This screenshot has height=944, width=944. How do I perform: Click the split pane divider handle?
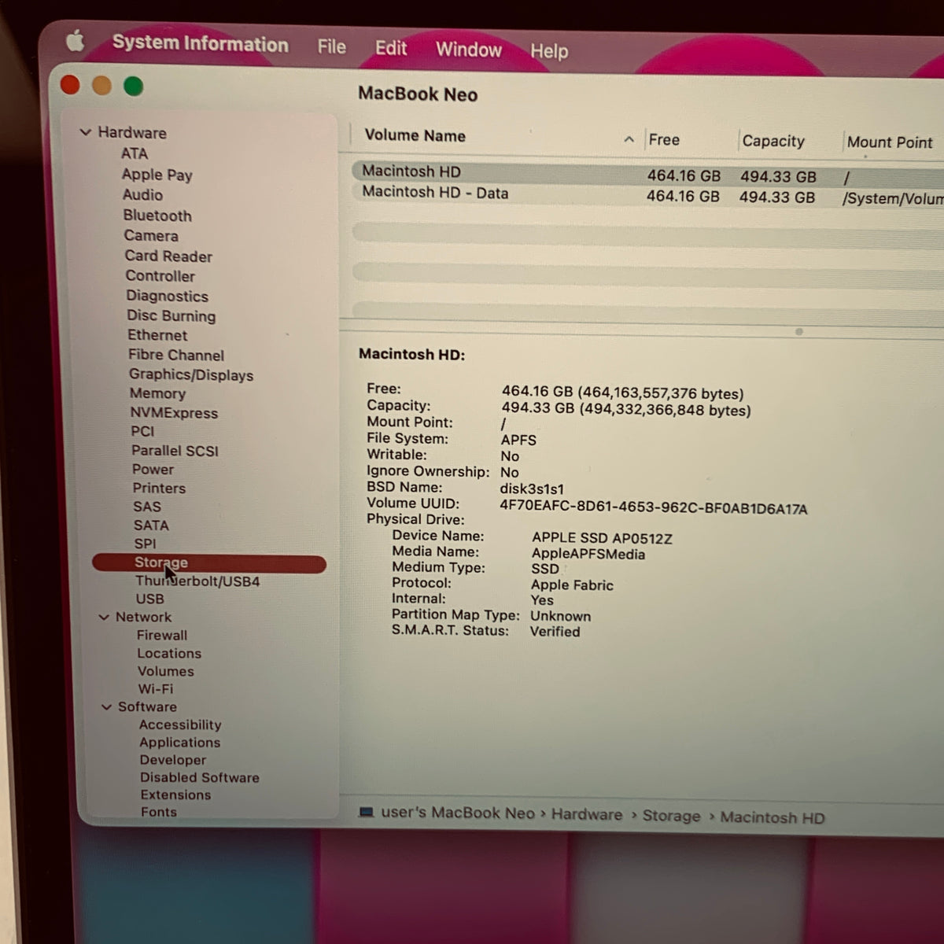[799, 332]
